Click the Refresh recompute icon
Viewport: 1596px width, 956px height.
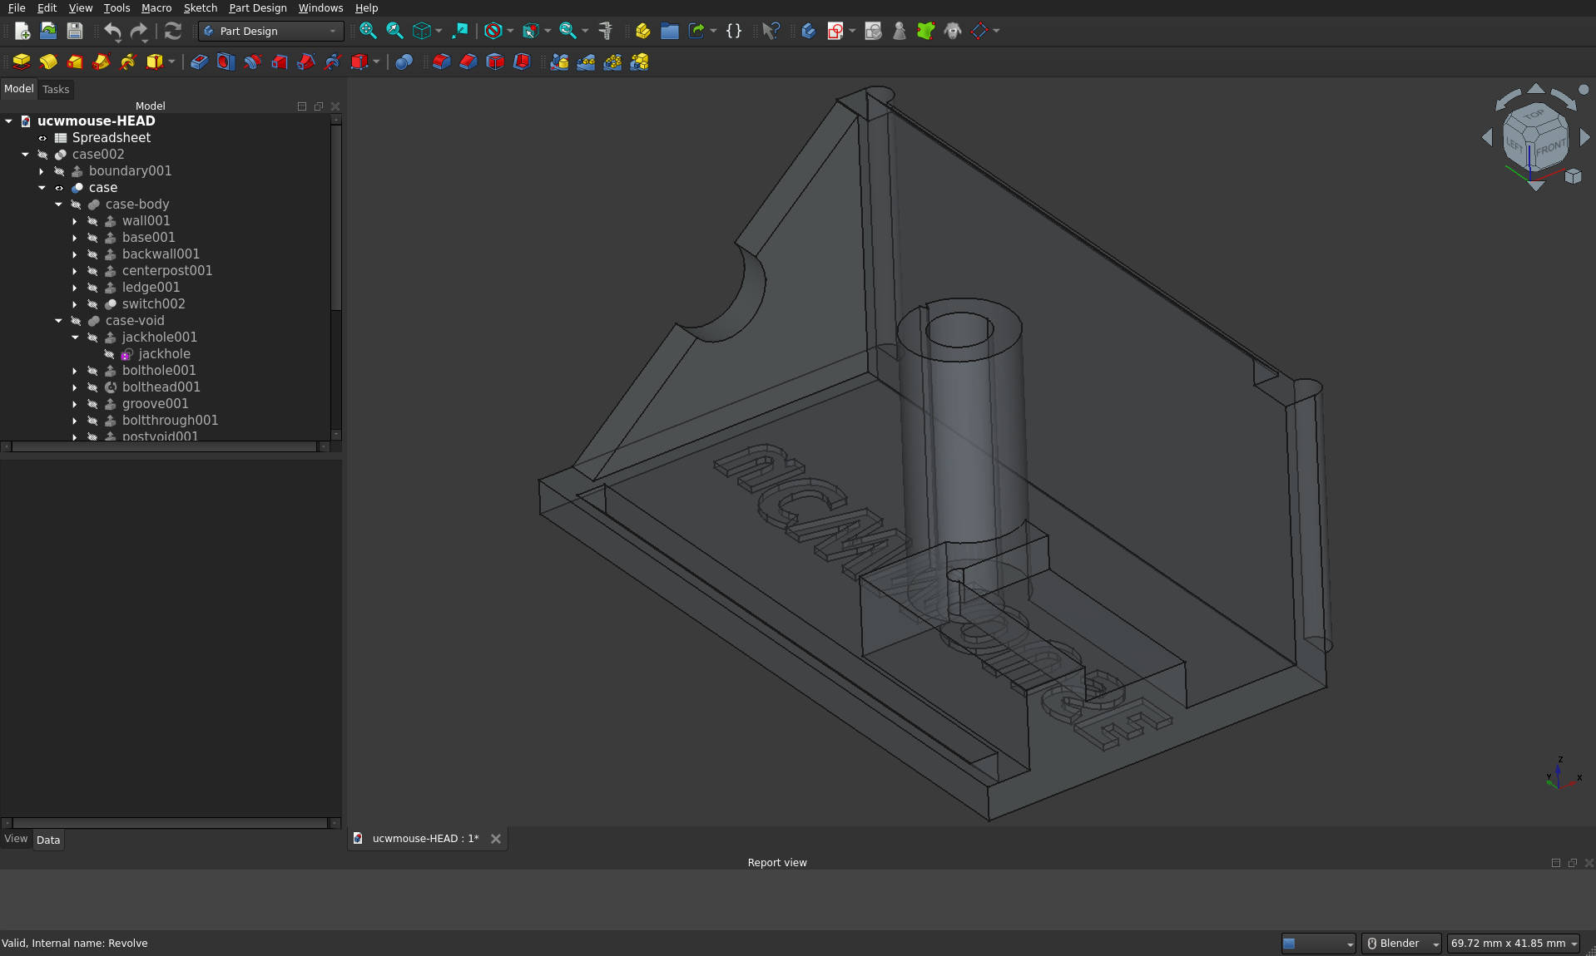[x=173, y=31]
